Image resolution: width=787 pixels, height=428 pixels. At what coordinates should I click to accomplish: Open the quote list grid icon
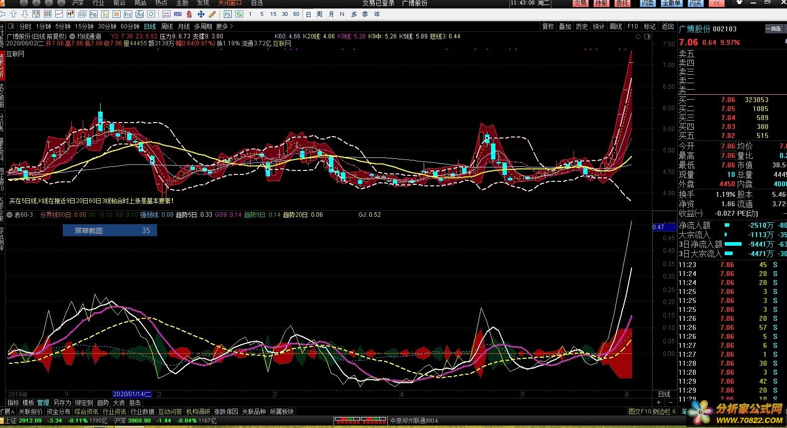48,14
